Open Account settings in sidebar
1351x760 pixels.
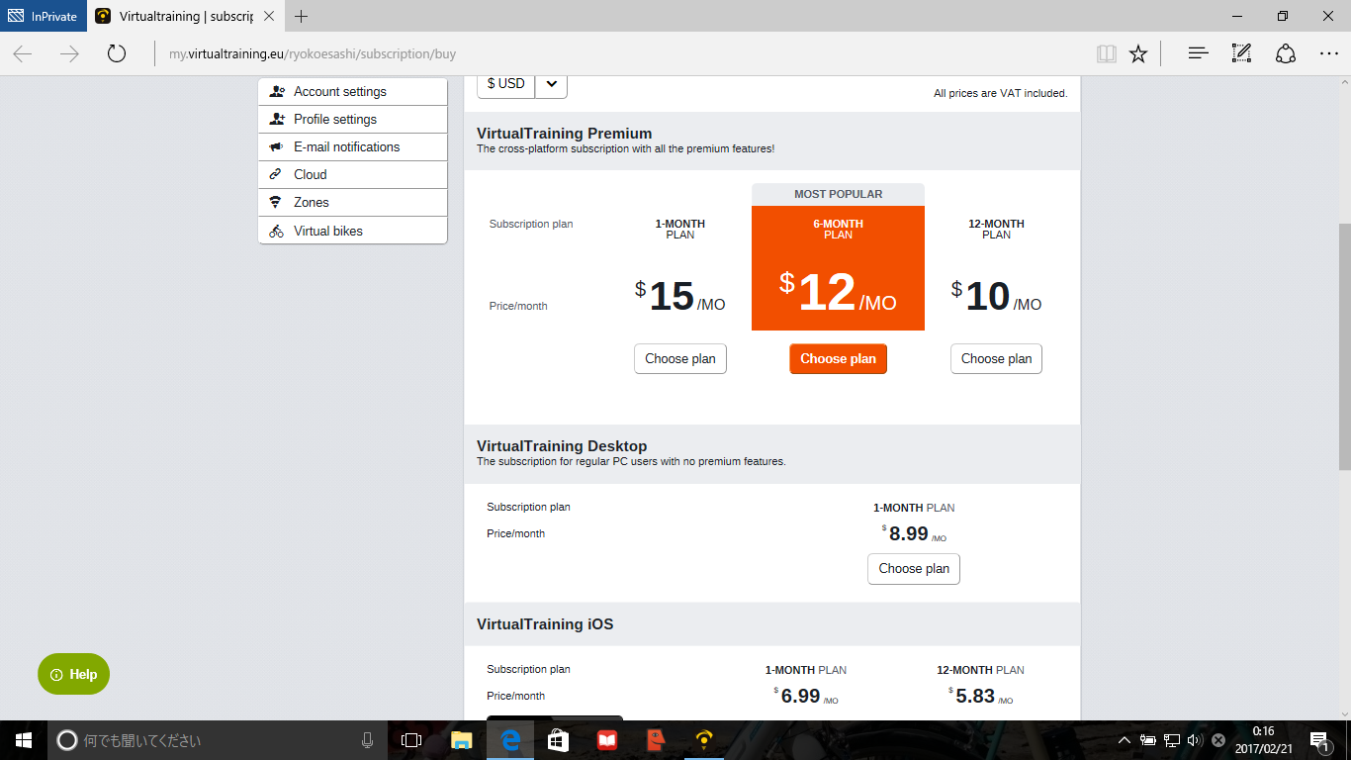point(353,91)
